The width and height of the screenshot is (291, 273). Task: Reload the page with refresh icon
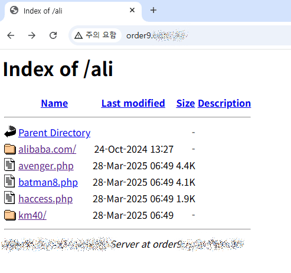(53, 35)
